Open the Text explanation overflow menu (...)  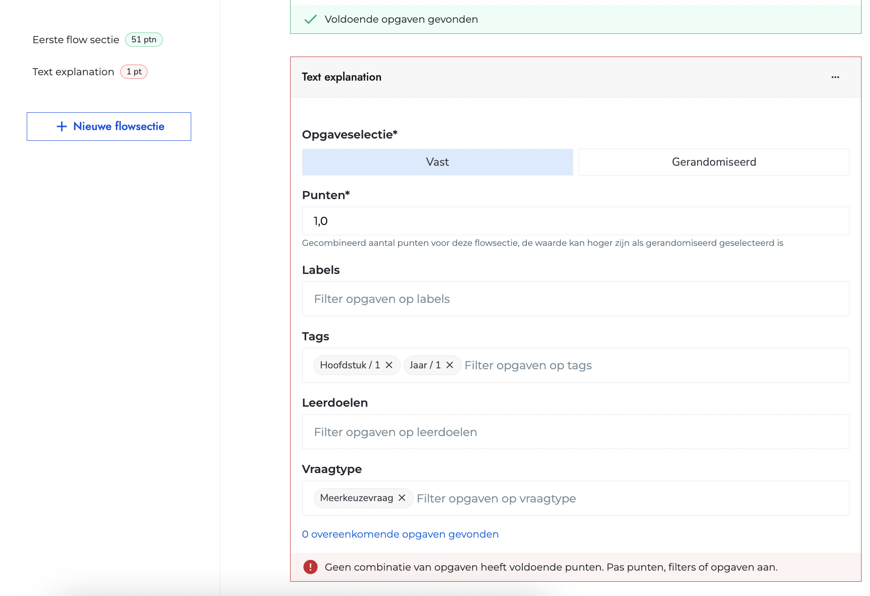pyautogui.click(x=835, y=77)
